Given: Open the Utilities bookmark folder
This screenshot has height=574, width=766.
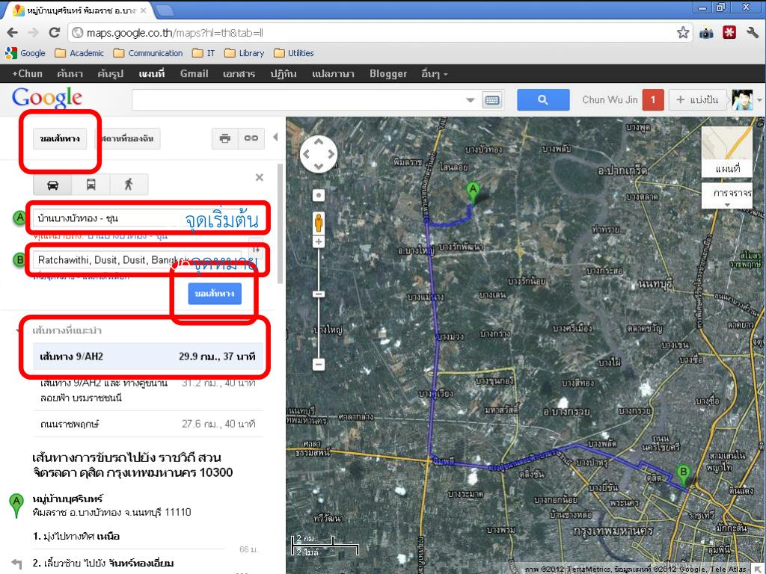Looking at the screenshot, I should coord(293,53).
